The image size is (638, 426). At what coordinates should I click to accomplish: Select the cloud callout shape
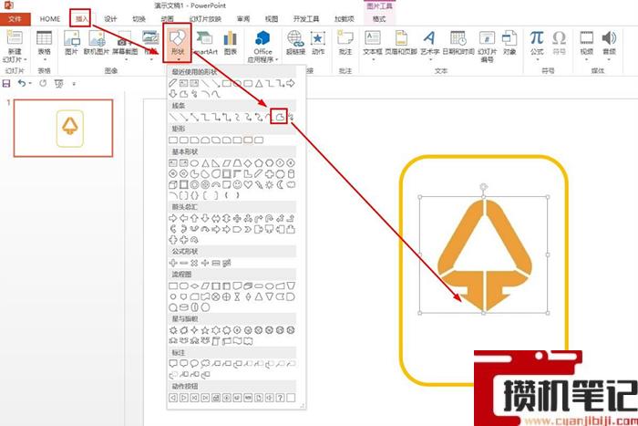pos(205,363)
